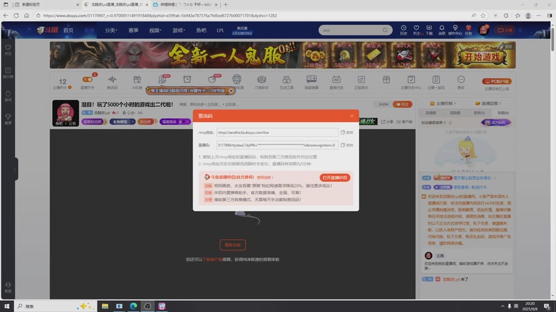Open the 分享 share icon

click(387, 122)
